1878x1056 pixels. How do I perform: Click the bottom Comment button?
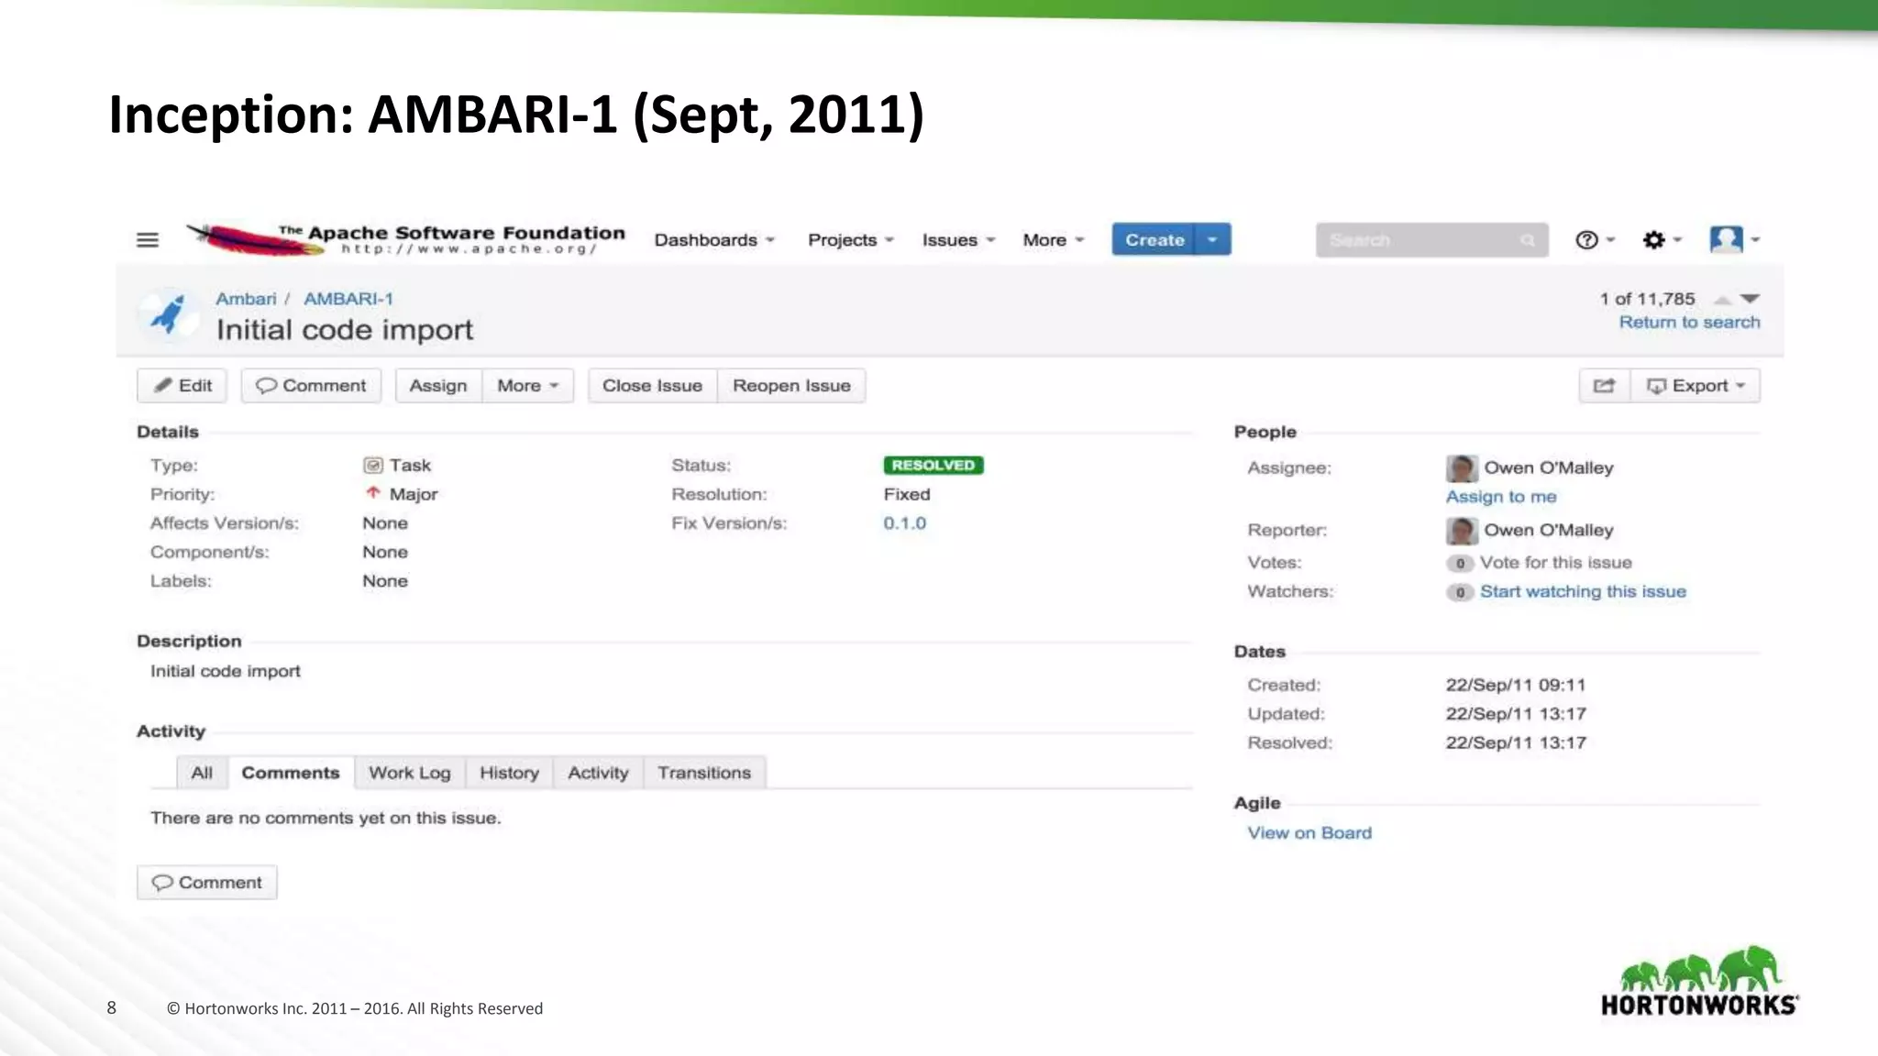[207, 883]
